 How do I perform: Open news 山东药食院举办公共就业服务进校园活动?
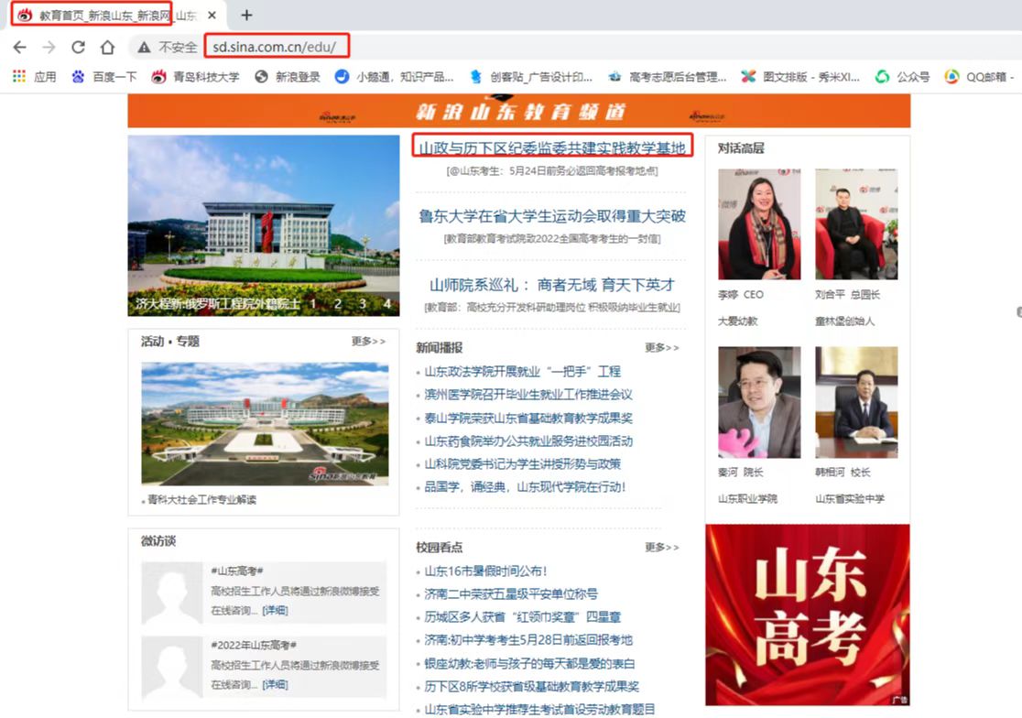(x=528, y=441)
